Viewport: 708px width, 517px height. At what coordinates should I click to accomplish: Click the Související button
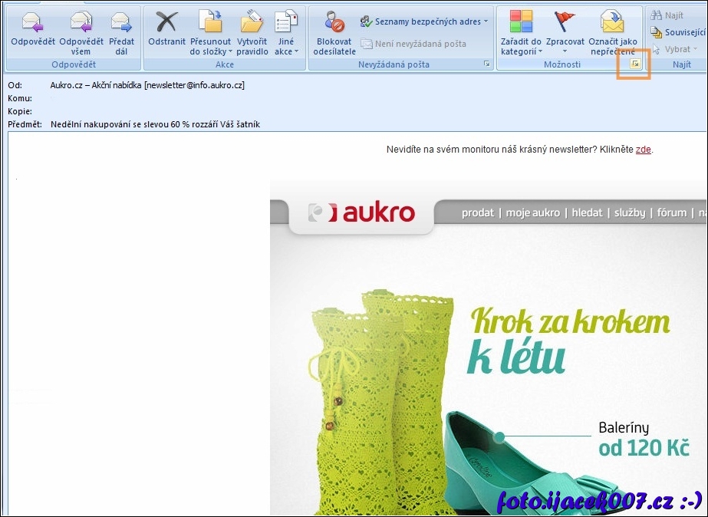678,32
